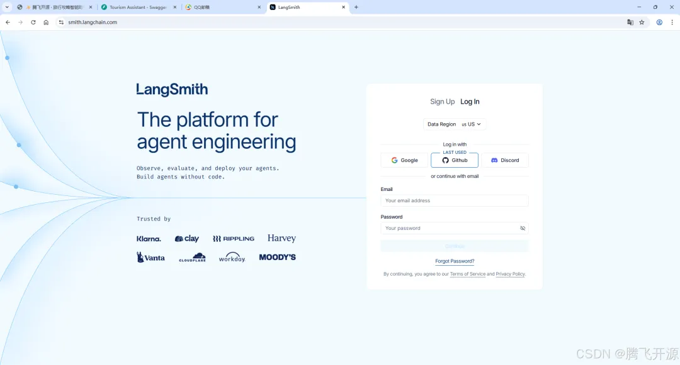Screen dimensions: 680x365
Task: Close the QQ mail tab
Action: pyautogui.click(x=259, y=7)
